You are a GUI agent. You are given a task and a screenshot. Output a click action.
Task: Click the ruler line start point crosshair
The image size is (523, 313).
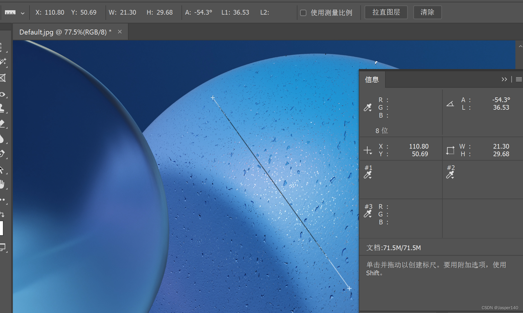pos(213,98)
